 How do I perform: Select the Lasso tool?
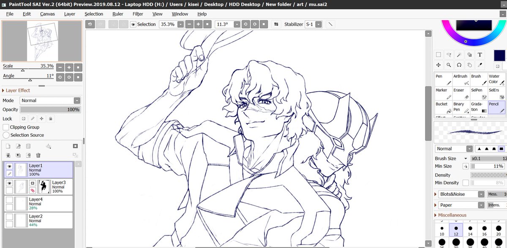point(449,55)
